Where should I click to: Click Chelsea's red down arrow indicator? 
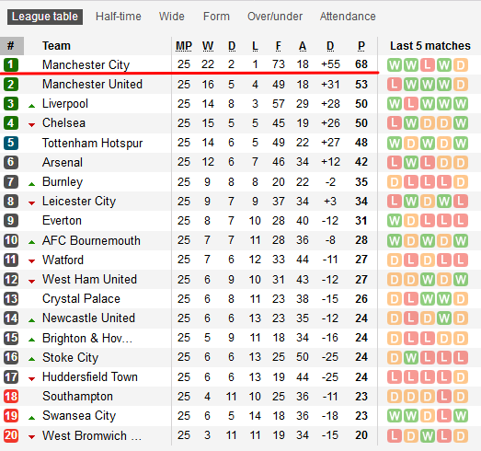31,125
